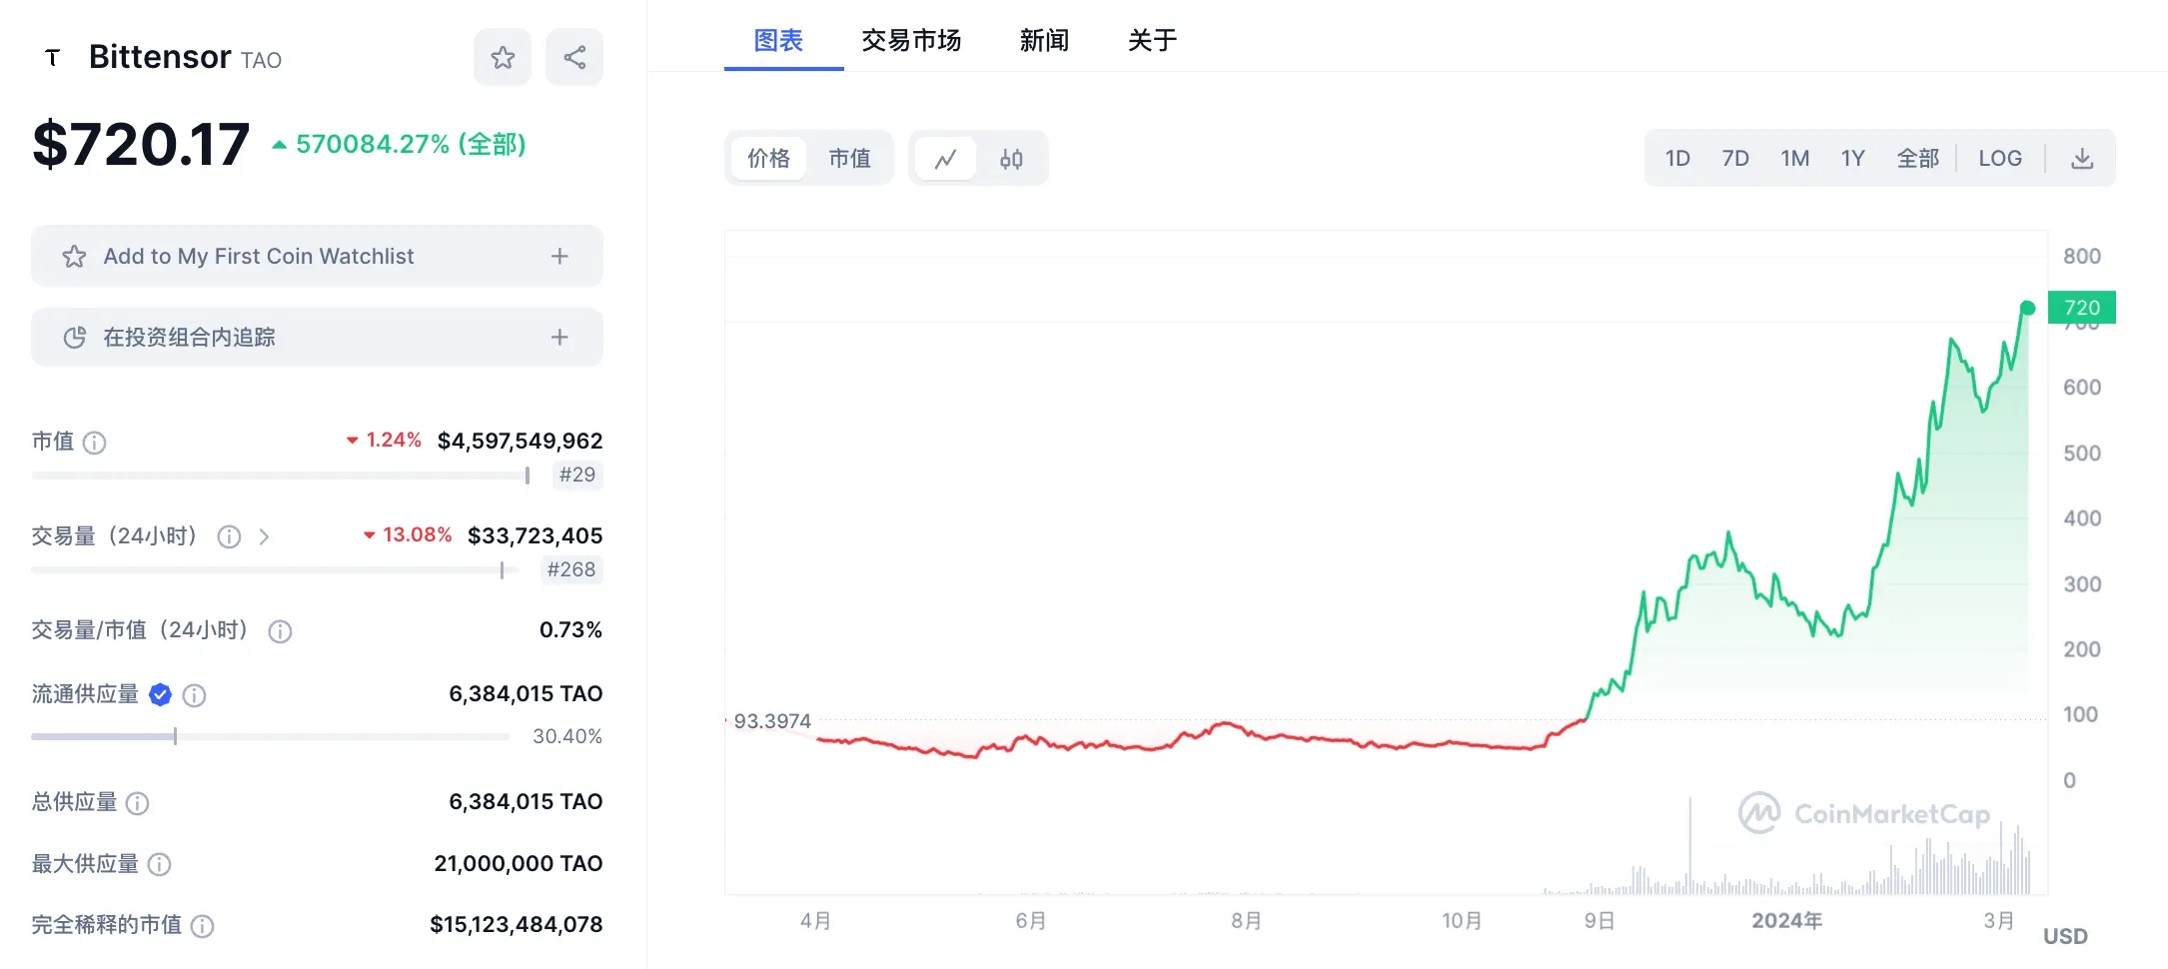The width and height of the screenshot is (2168, 969).
Task: Open the 市值 info tooltip icon
Action: tap(95, 442)
